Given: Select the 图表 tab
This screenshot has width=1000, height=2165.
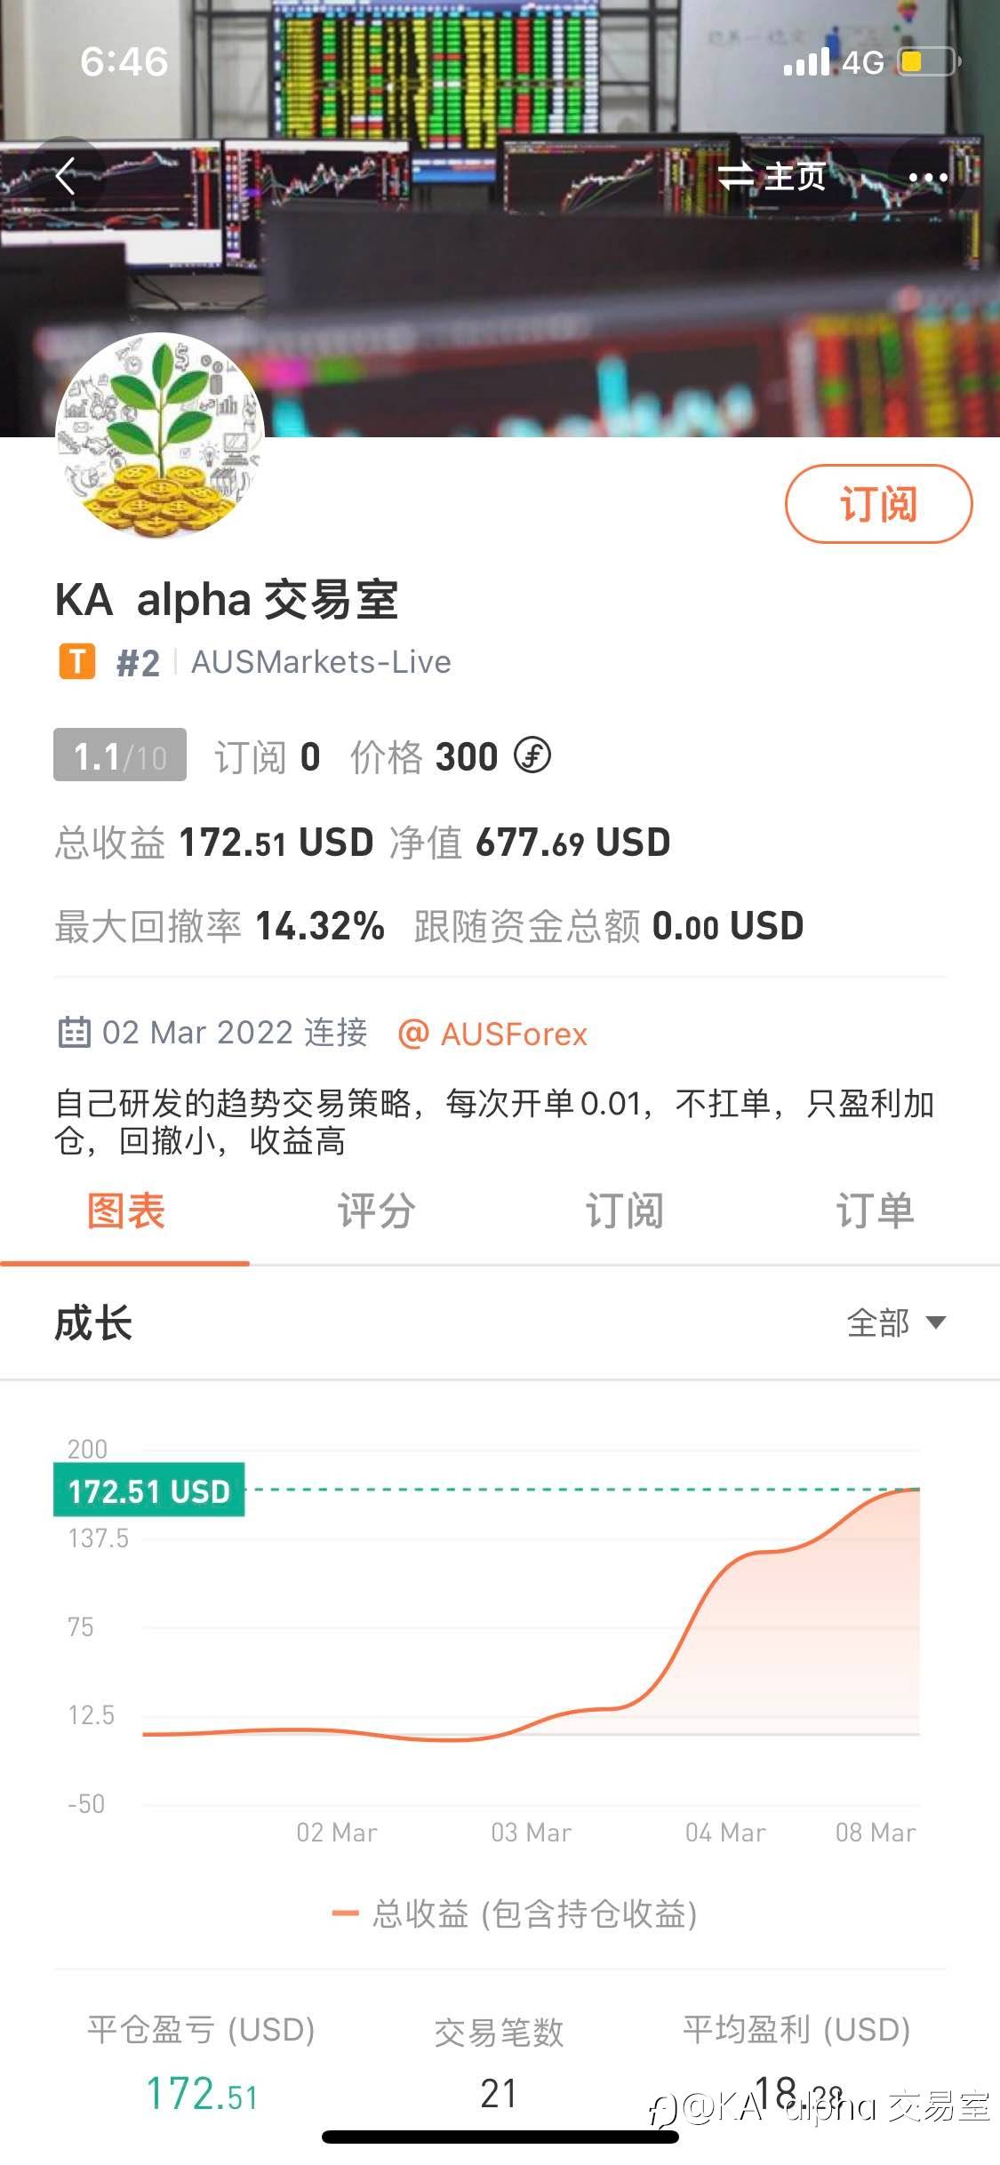Looking at the screenshot, I should point(125,1211).
